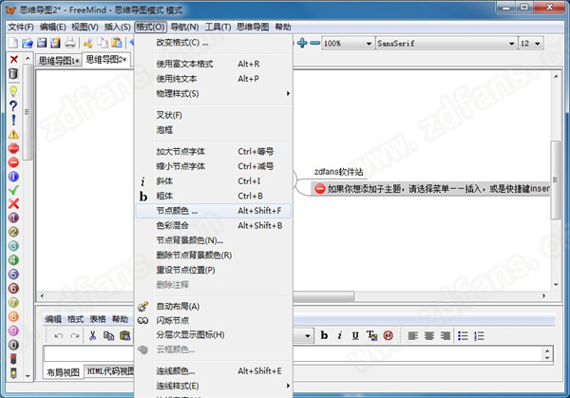Toggle numbered list in note editor
This screenshot has width=570, height=398.
pos(479,335)
